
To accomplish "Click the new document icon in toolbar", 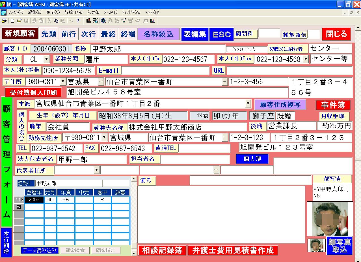I will click(x=12, y=21).
